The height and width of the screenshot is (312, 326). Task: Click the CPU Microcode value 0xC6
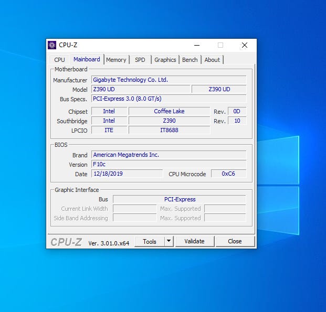(229, 174)
